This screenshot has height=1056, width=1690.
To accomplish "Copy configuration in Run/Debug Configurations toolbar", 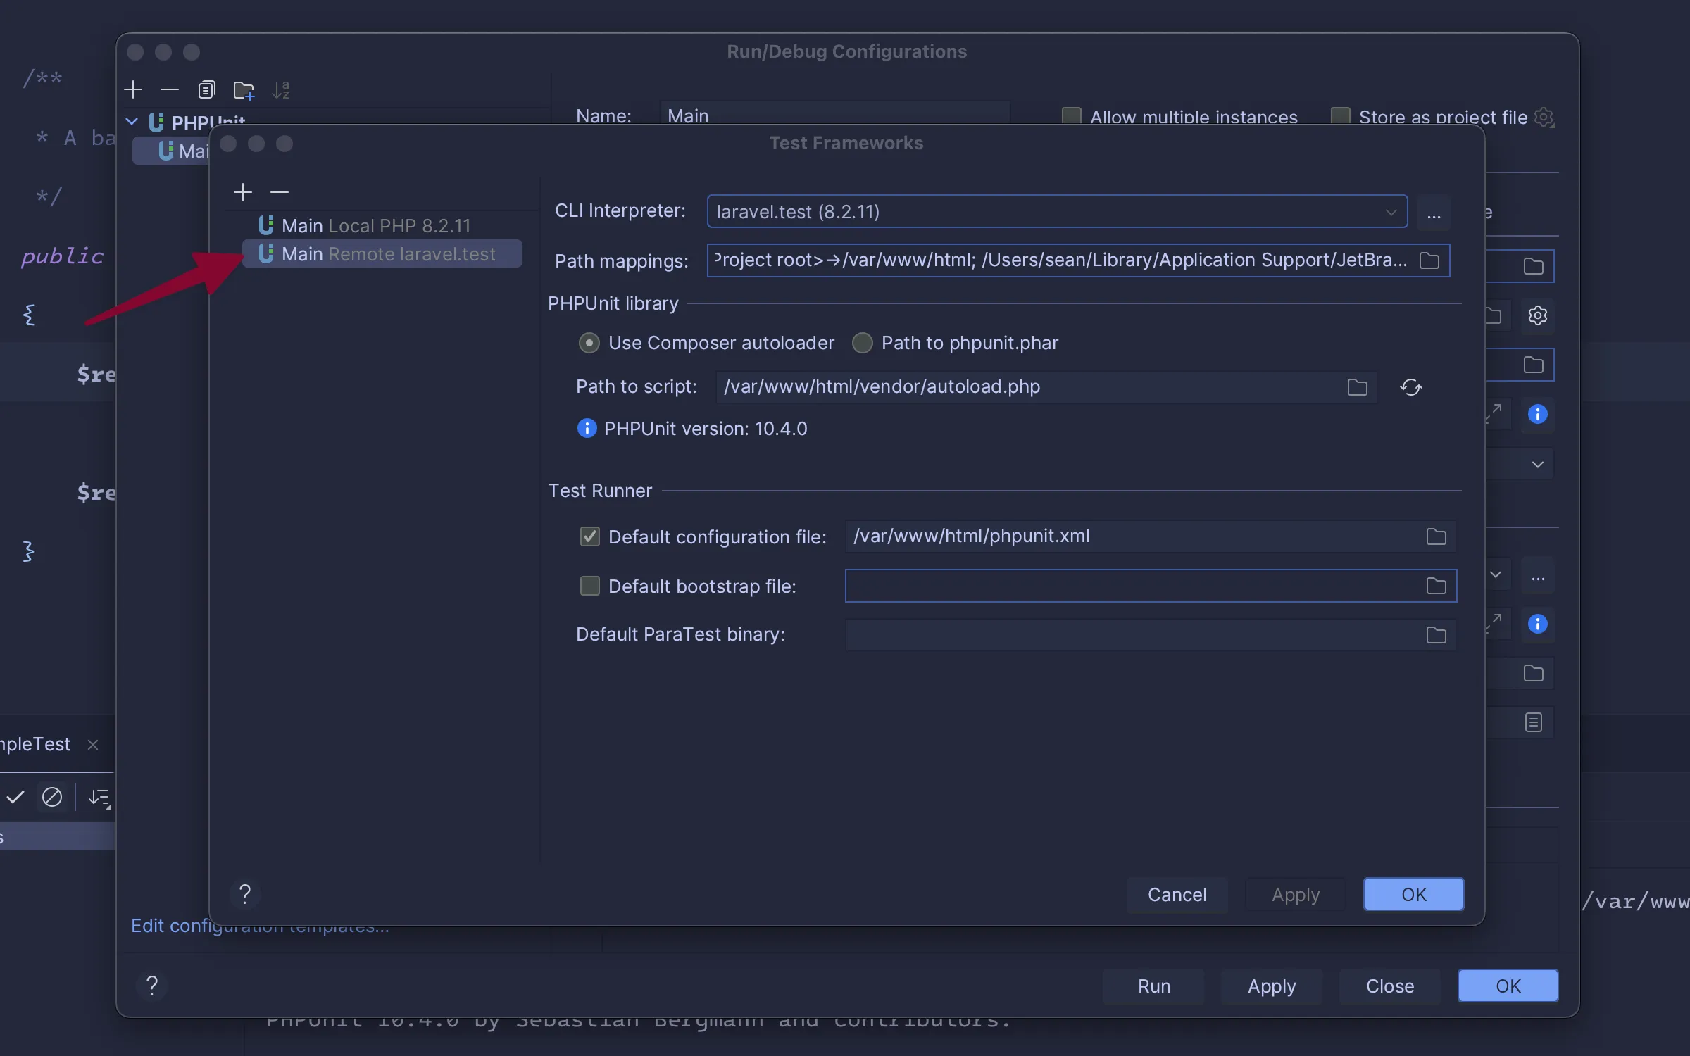I will (206, 89).
